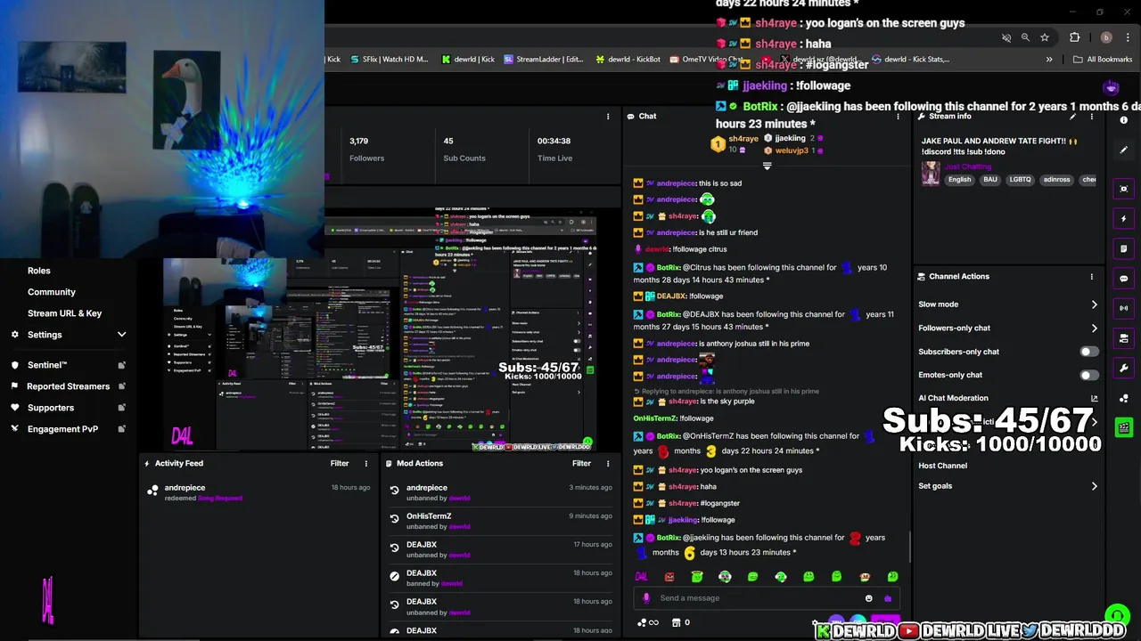Click the green headset support button
1141x641 pixels.
pyautogui.click(x=1116, y=615)
